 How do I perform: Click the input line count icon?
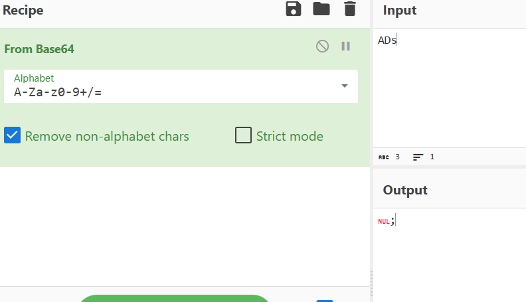click(418, 157)
